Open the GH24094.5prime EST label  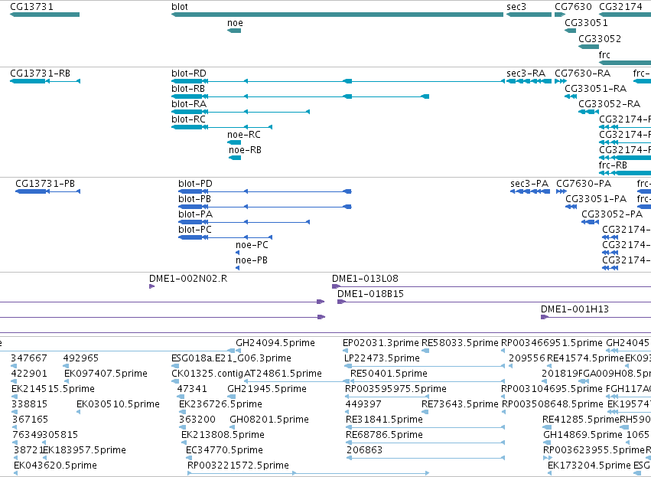click(275, 343)
